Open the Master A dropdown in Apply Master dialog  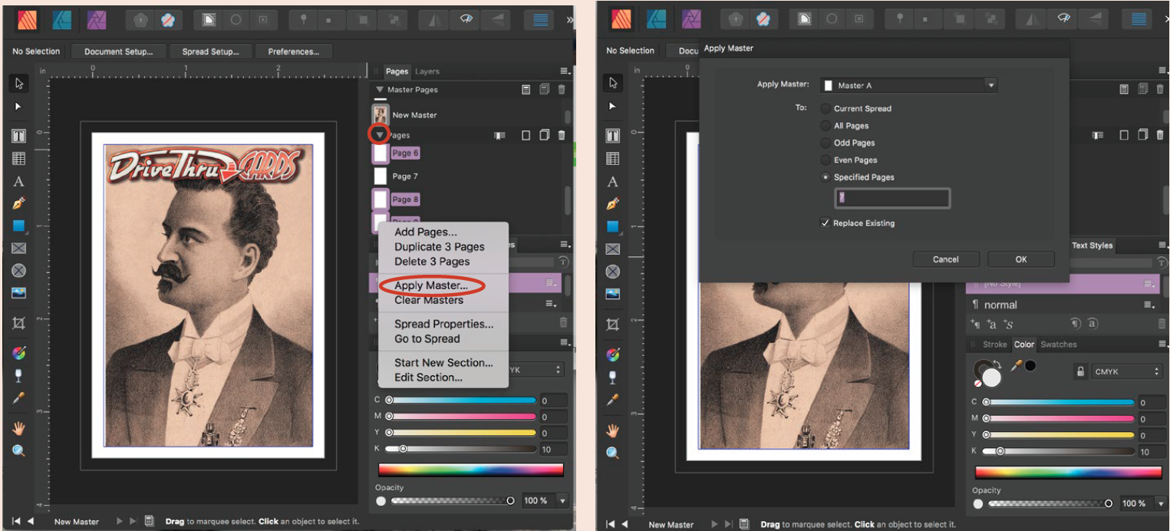(908, 85)
